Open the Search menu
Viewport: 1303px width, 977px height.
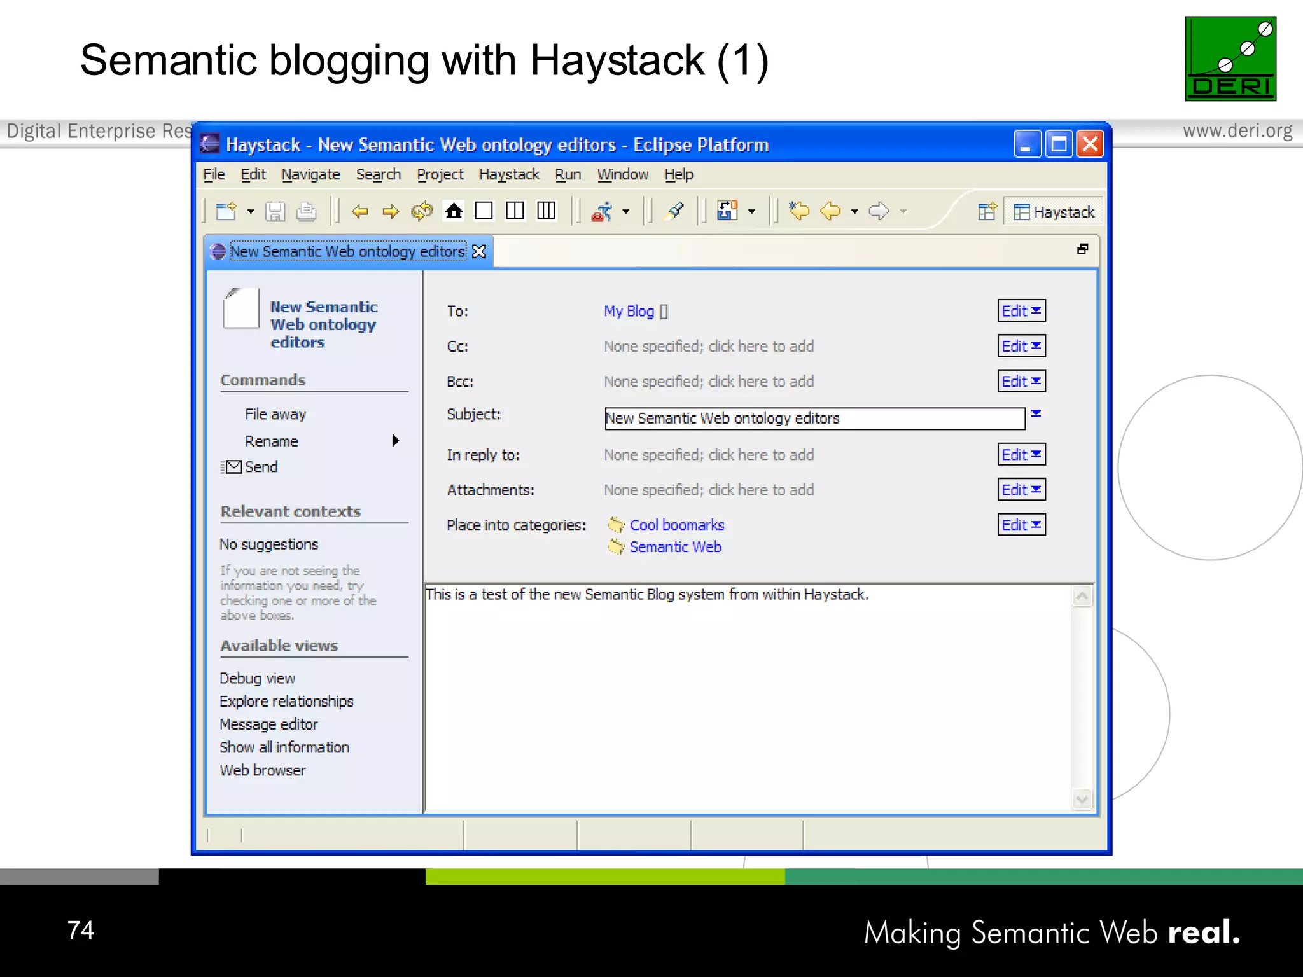pos(379,174)
